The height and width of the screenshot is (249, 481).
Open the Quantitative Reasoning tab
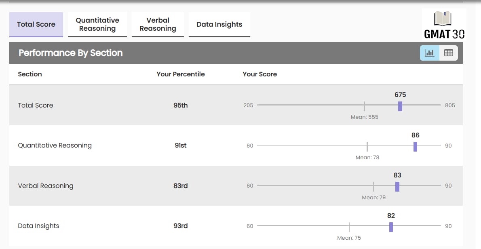tap(97, 24)
